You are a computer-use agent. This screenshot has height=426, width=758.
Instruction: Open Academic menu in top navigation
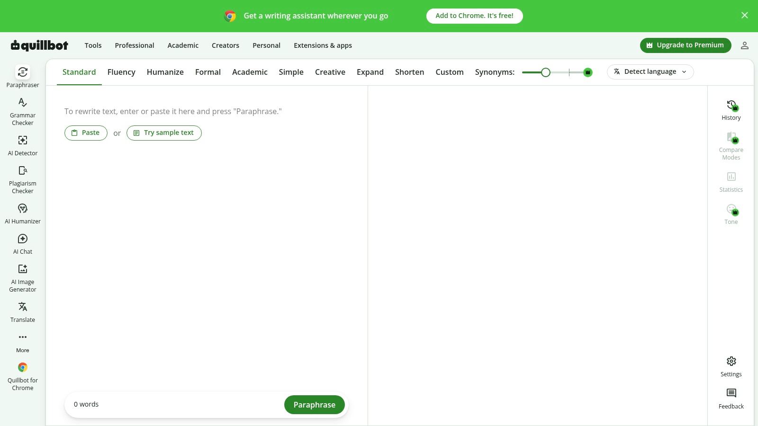point(183,45)
